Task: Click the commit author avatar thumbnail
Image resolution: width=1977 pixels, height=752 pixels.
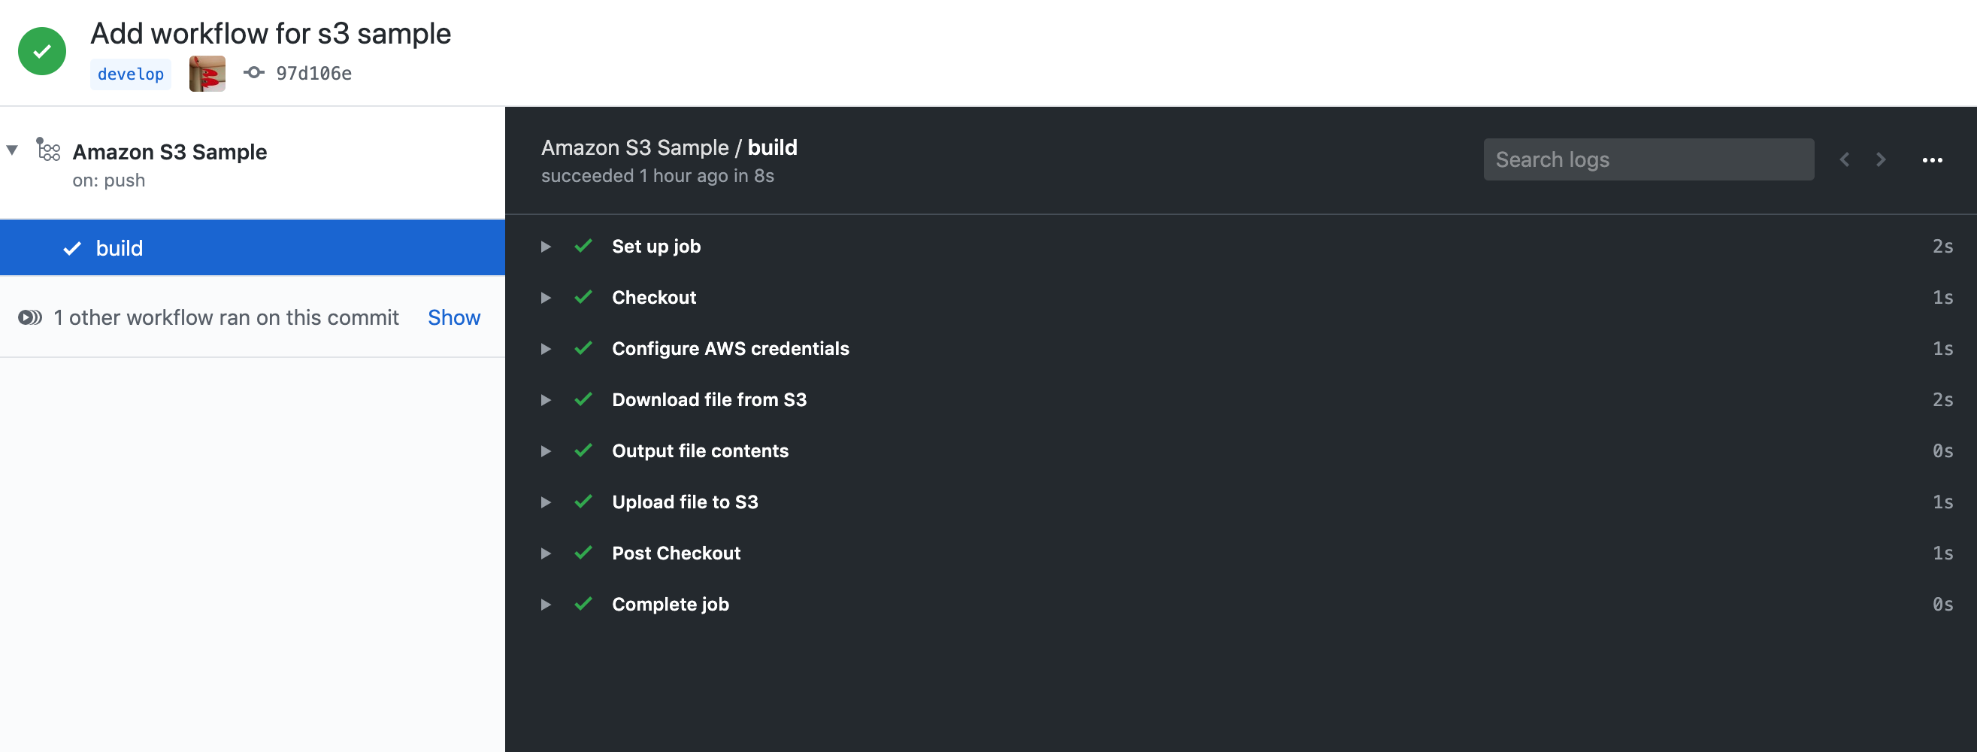Action: click(x=207, y=74)
